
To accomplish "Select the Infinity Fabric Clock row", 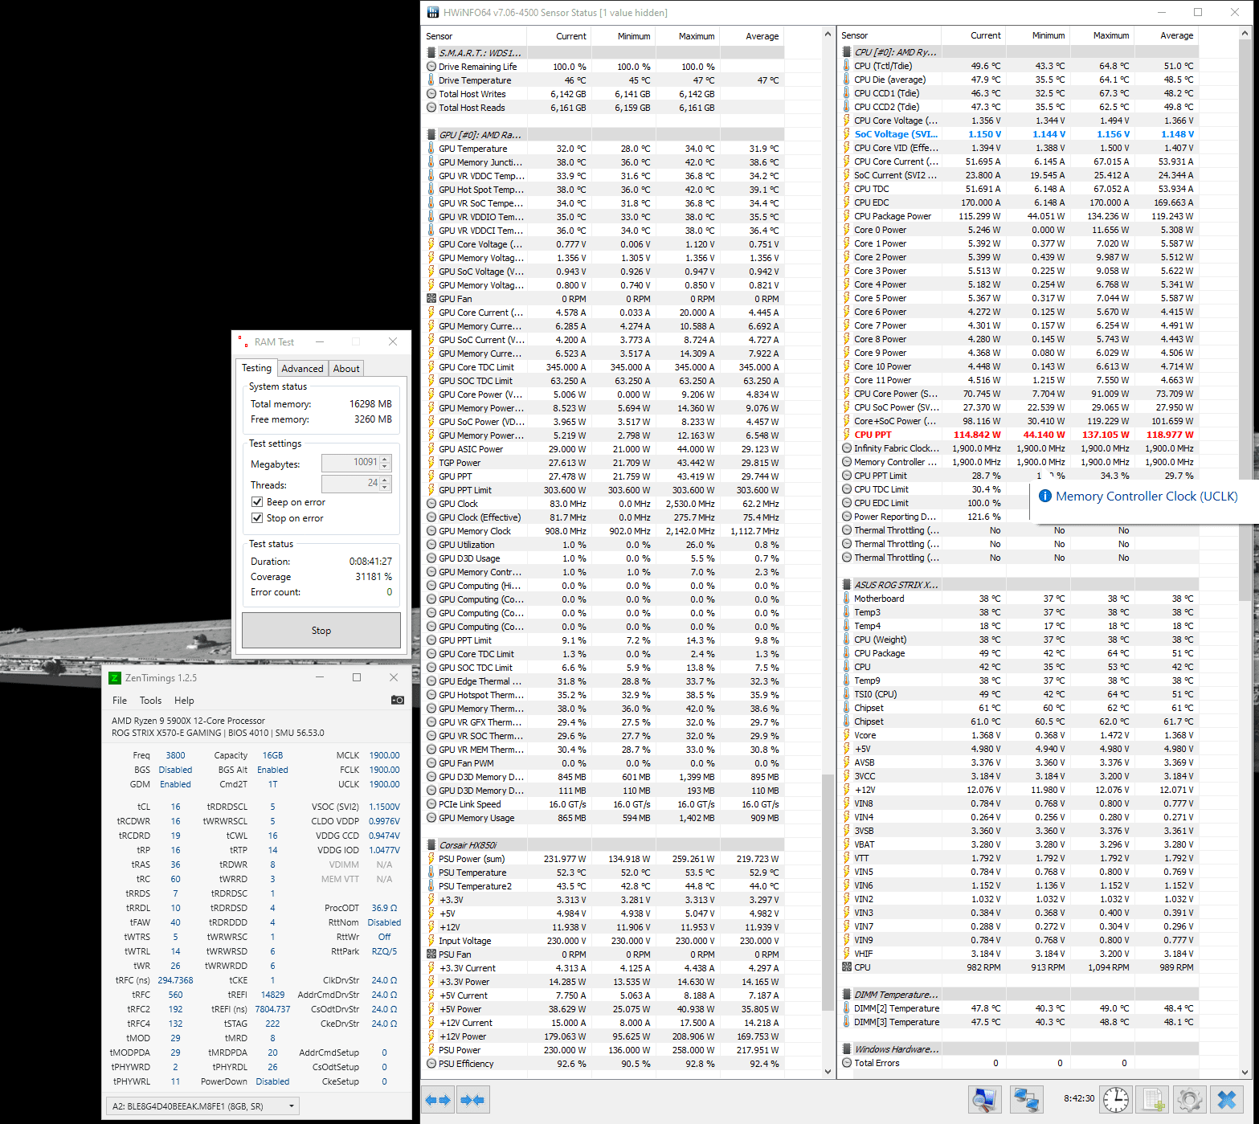I will pos(1017,448).
